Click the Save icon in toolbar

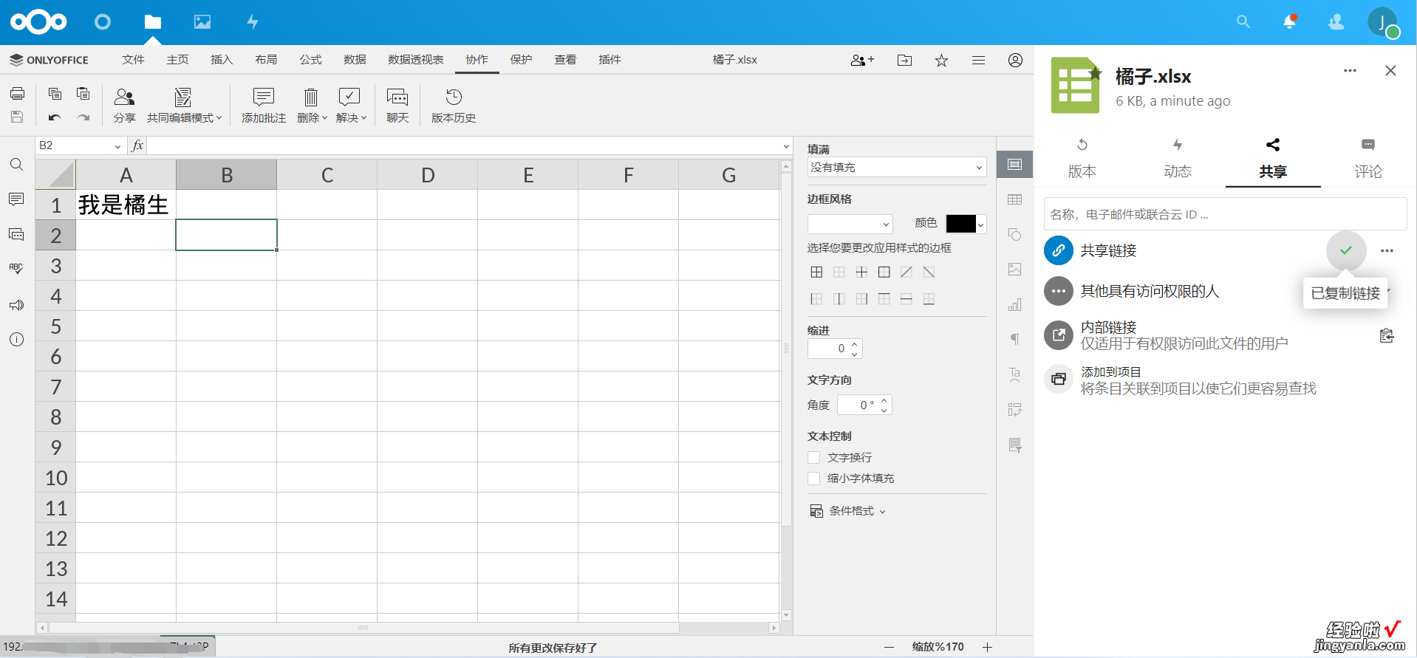[17, 117]
